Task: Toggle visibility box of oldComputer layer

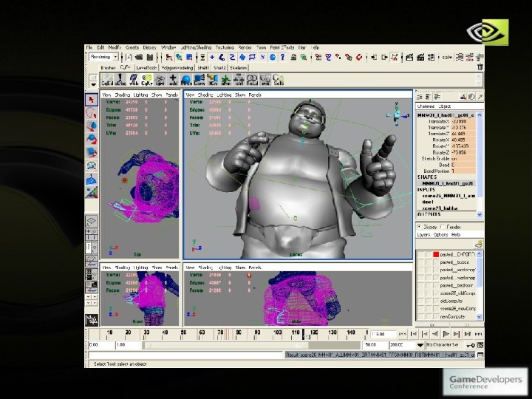Action: click(x=420, y=301)
